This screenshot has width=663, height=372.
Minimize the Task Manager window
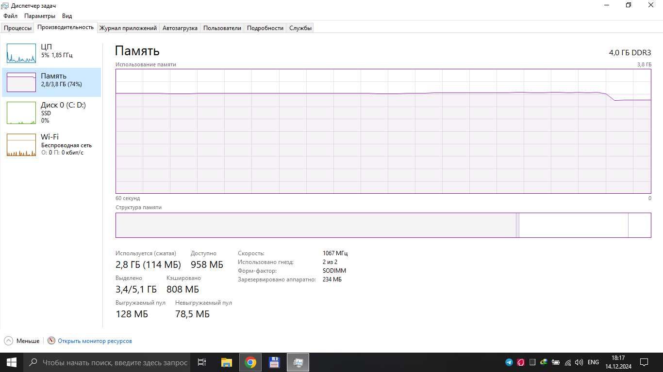[x=607, y=5]
